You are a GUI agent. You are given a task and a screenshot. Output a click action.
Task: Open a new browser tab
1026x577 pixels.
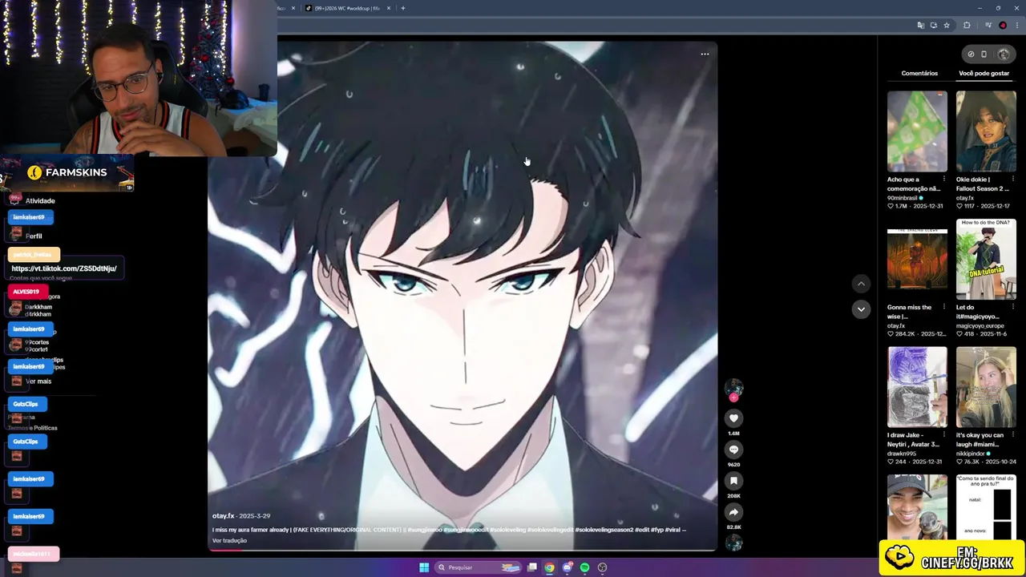pyautogui.click(x=403, y=8)
